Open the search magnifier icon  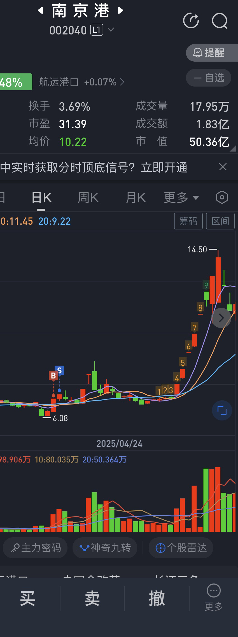(x=220, y=21)
